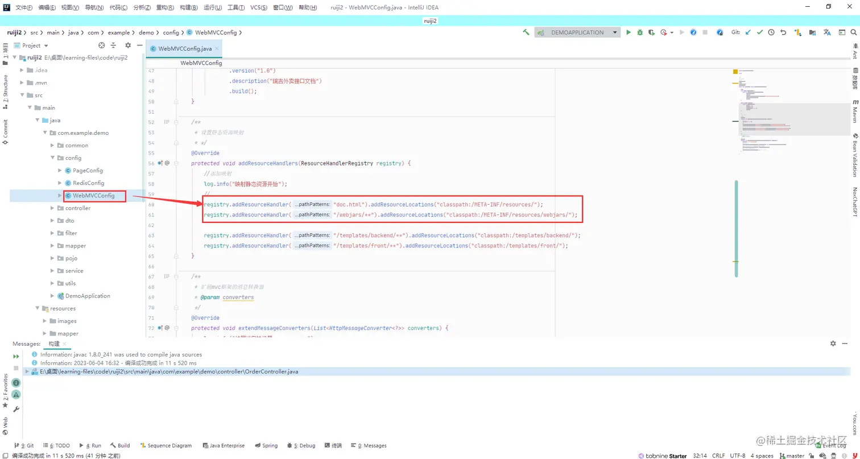
Task: Toggle the Bean Validation tool window
Action: click(x=854, y=155)
